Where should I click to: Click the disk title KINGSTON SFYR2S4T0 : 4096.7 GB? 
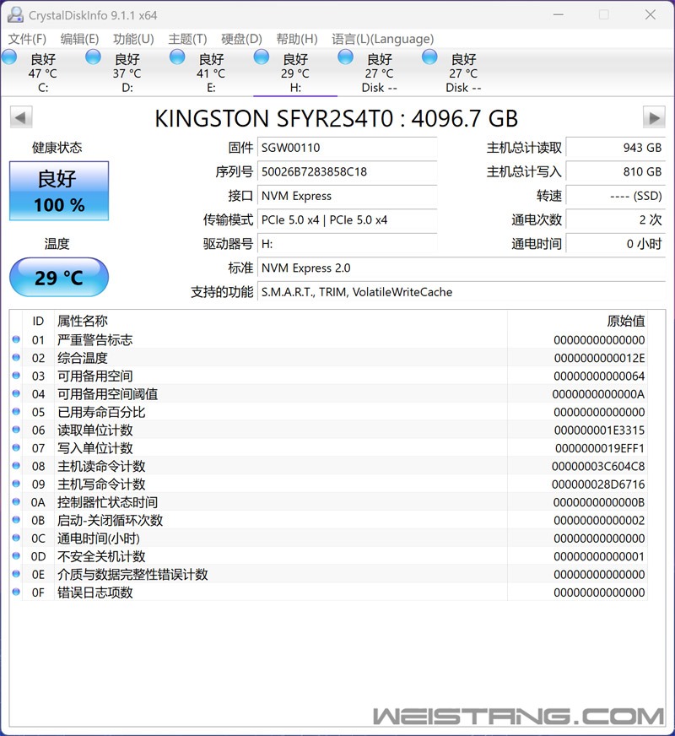[337, 118]
